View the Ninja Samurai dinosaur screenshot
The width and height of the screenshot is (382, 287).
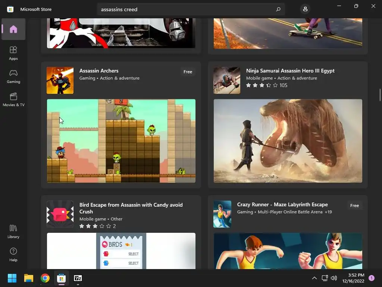point(288,141)
